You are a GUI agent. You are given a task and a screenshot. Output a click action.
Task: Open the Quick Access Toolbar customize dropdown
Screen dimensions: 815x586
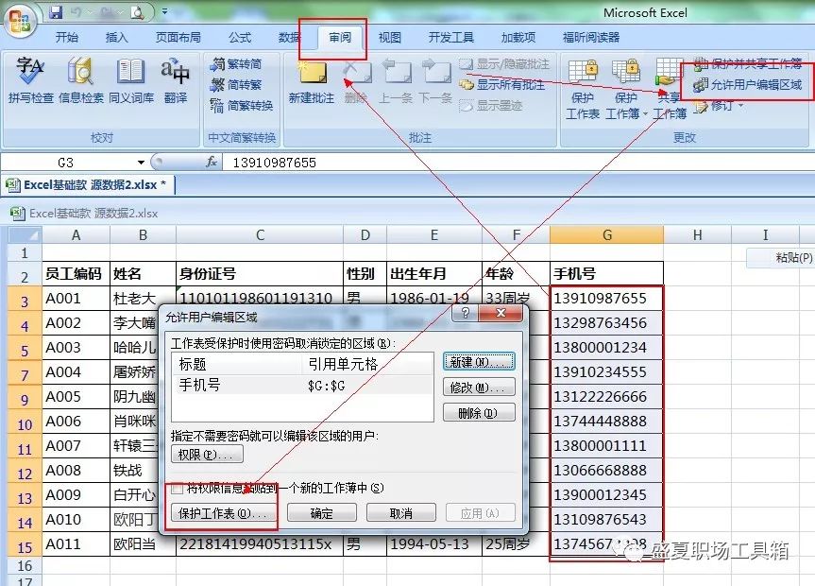(x=164, y=12)
